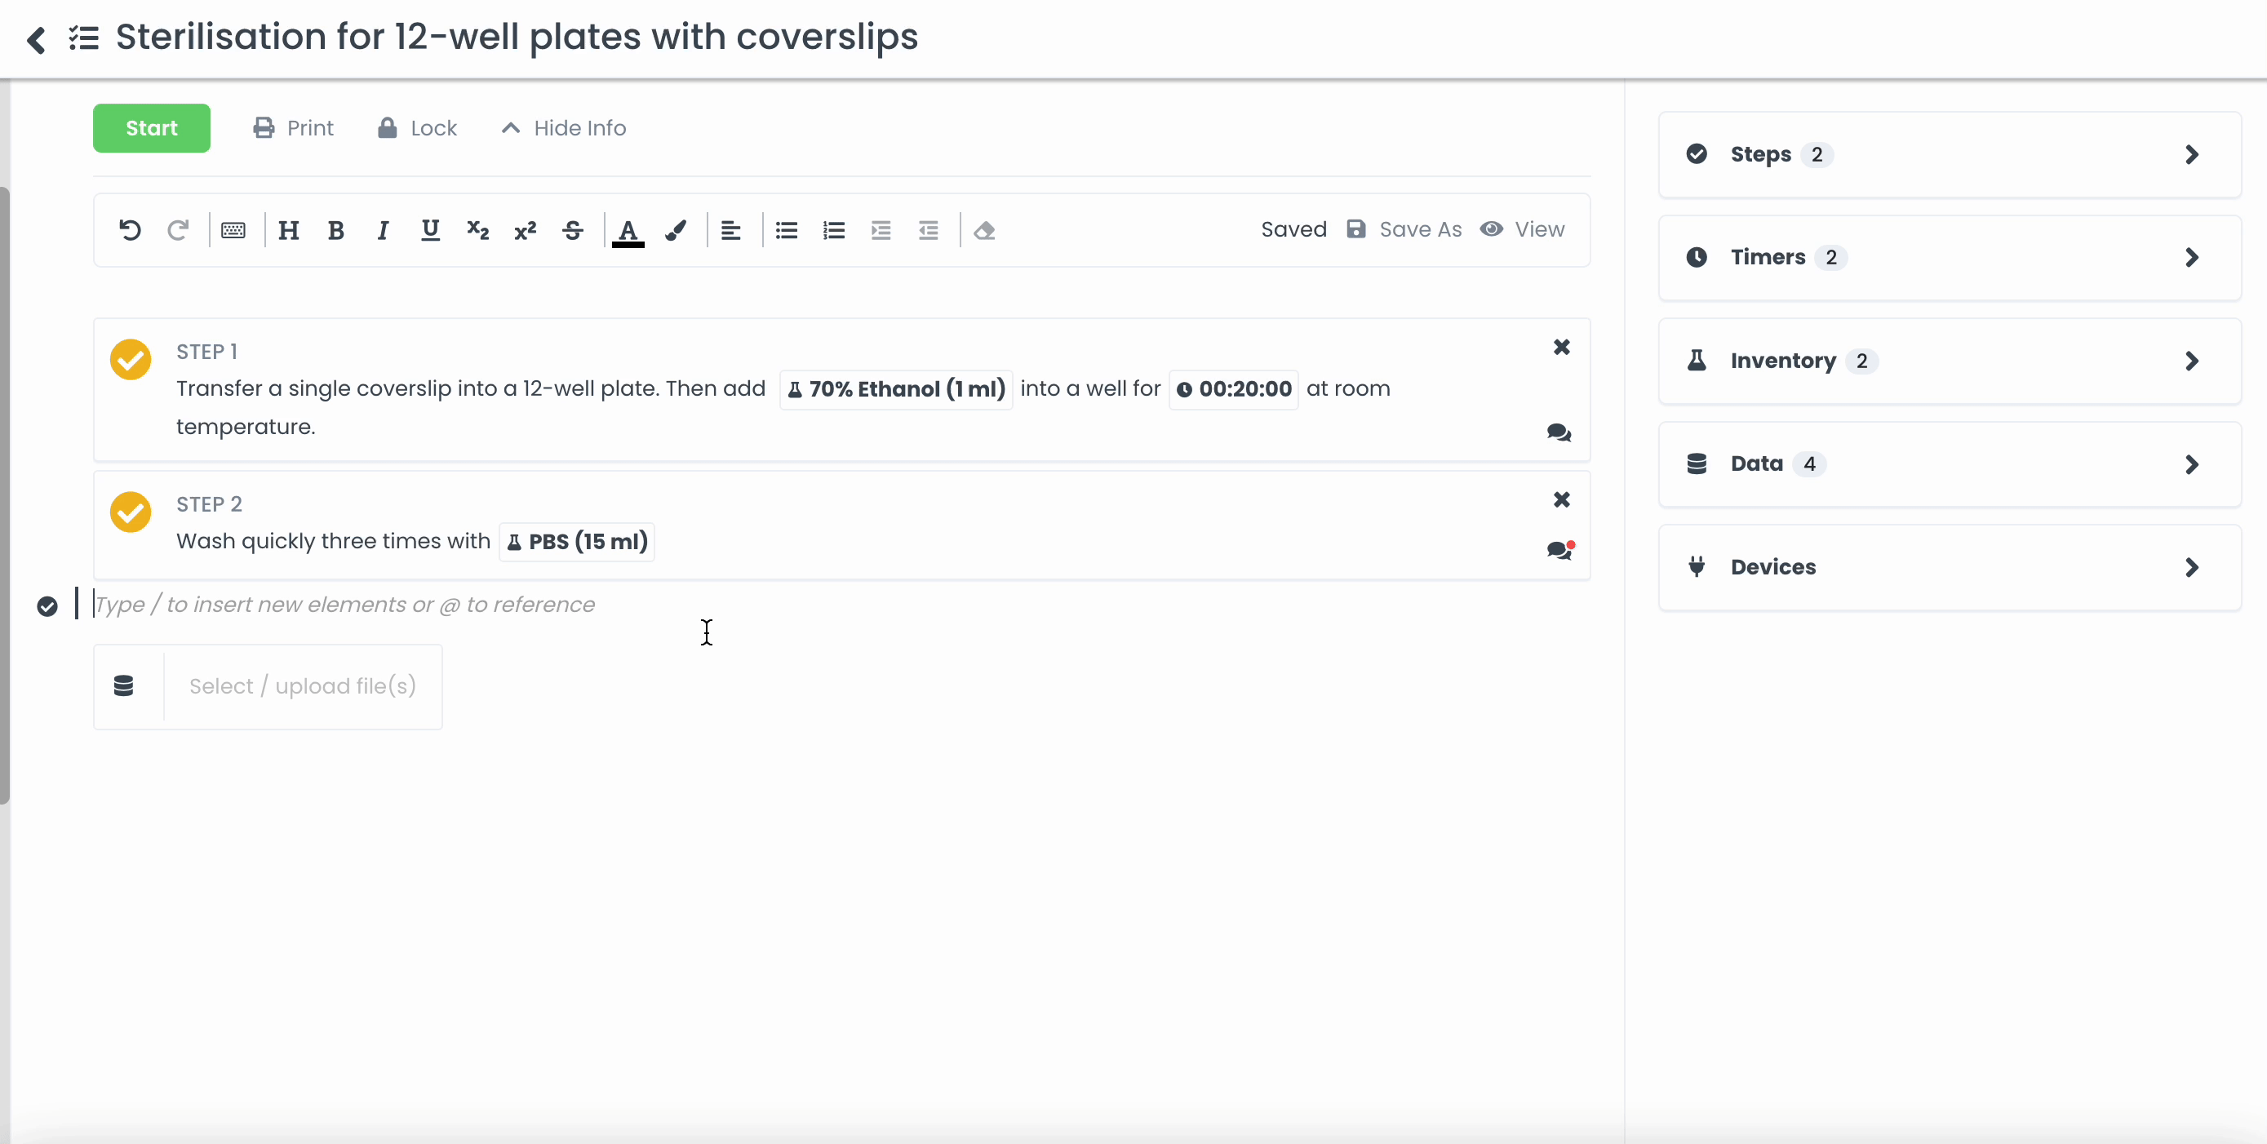
Task: Open the text color picker
Action: click(628, 231)
